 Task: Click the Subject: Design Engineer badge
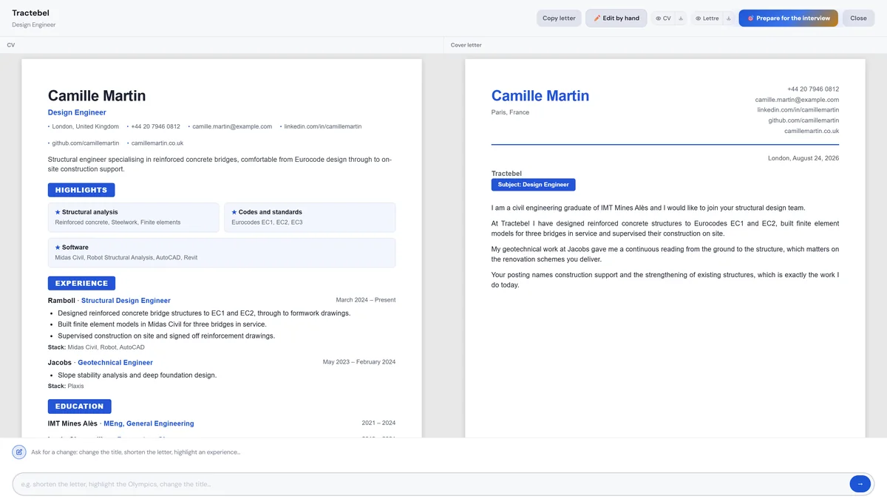coord(533,185)
